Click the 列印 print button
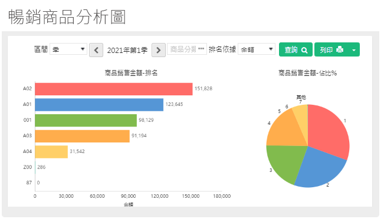The width and height of the screenshot is (384, 219). (x=332, y=49)
